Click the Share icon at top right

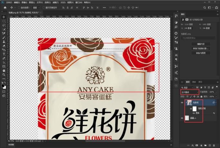(216, 8)
